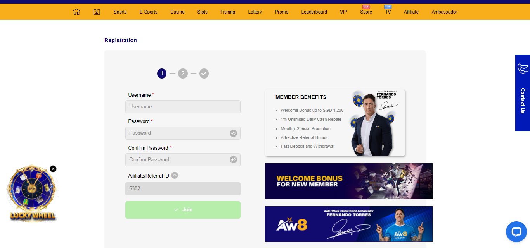530x248 pixels.
Task: Click the Username input field
Action: 183,107
